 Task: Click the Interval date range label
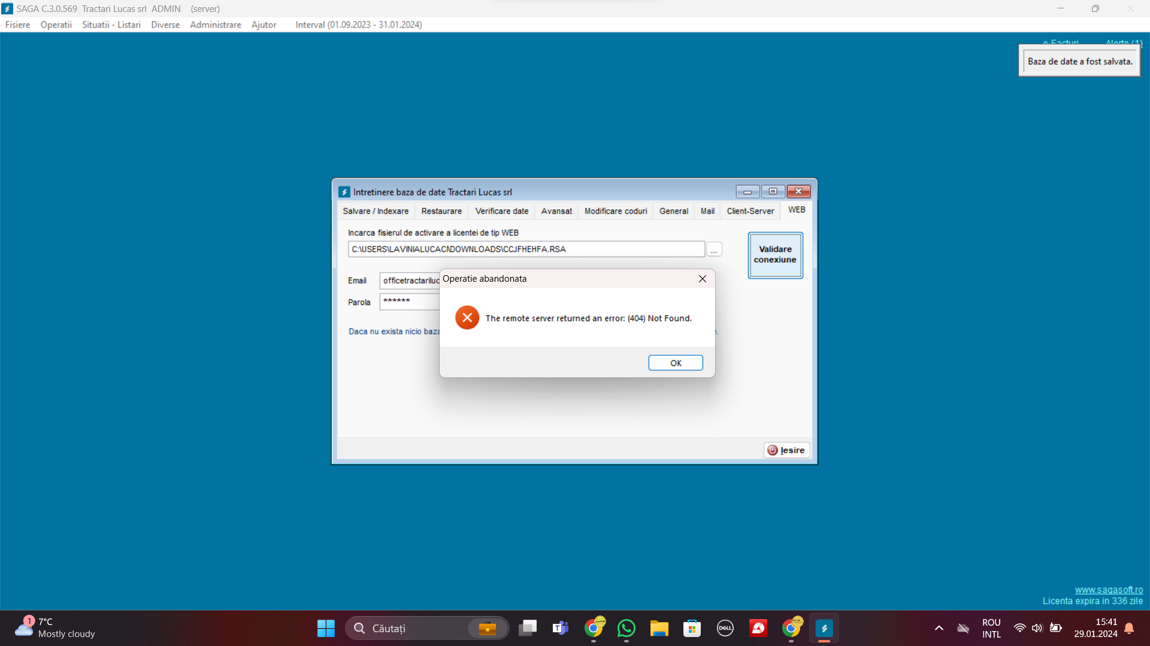click(x=359, y=25)
